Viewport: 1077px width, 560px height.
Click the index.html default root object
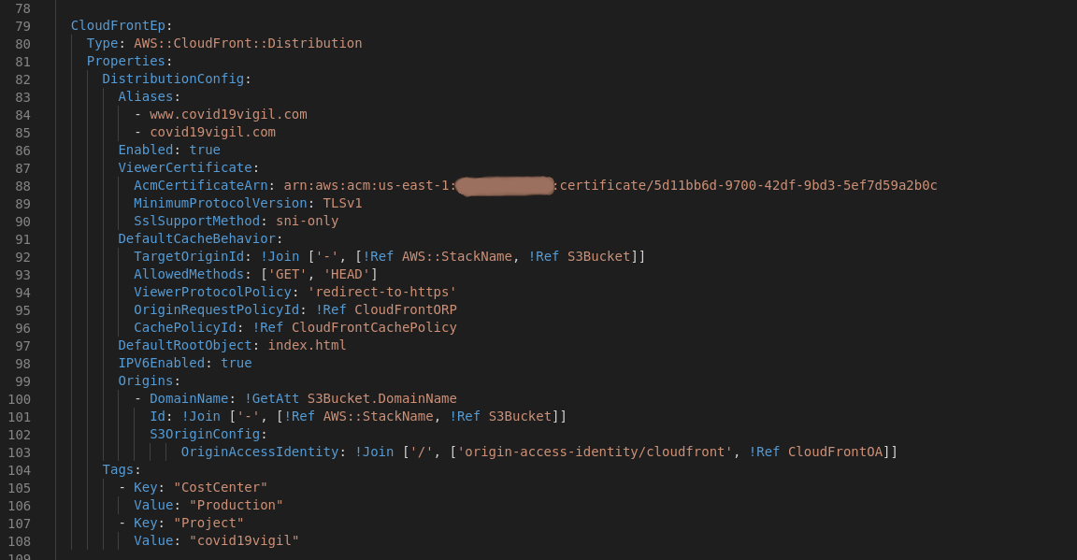pos(307,346)
